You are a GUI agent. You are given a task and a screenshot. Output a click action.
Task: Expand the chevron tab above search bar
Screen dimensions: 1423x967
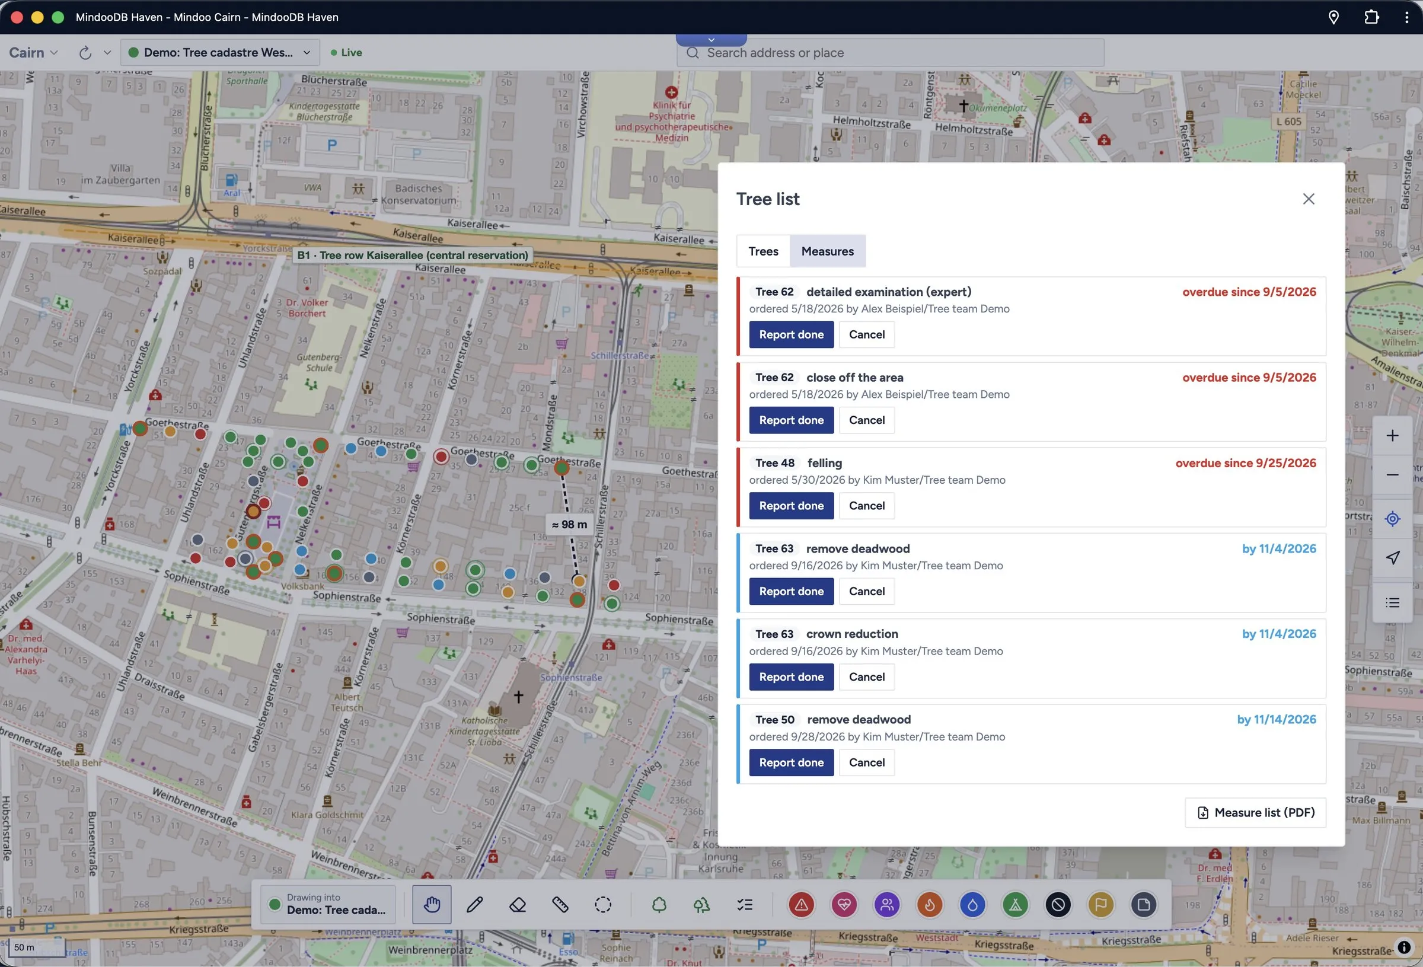pos(711,40)
